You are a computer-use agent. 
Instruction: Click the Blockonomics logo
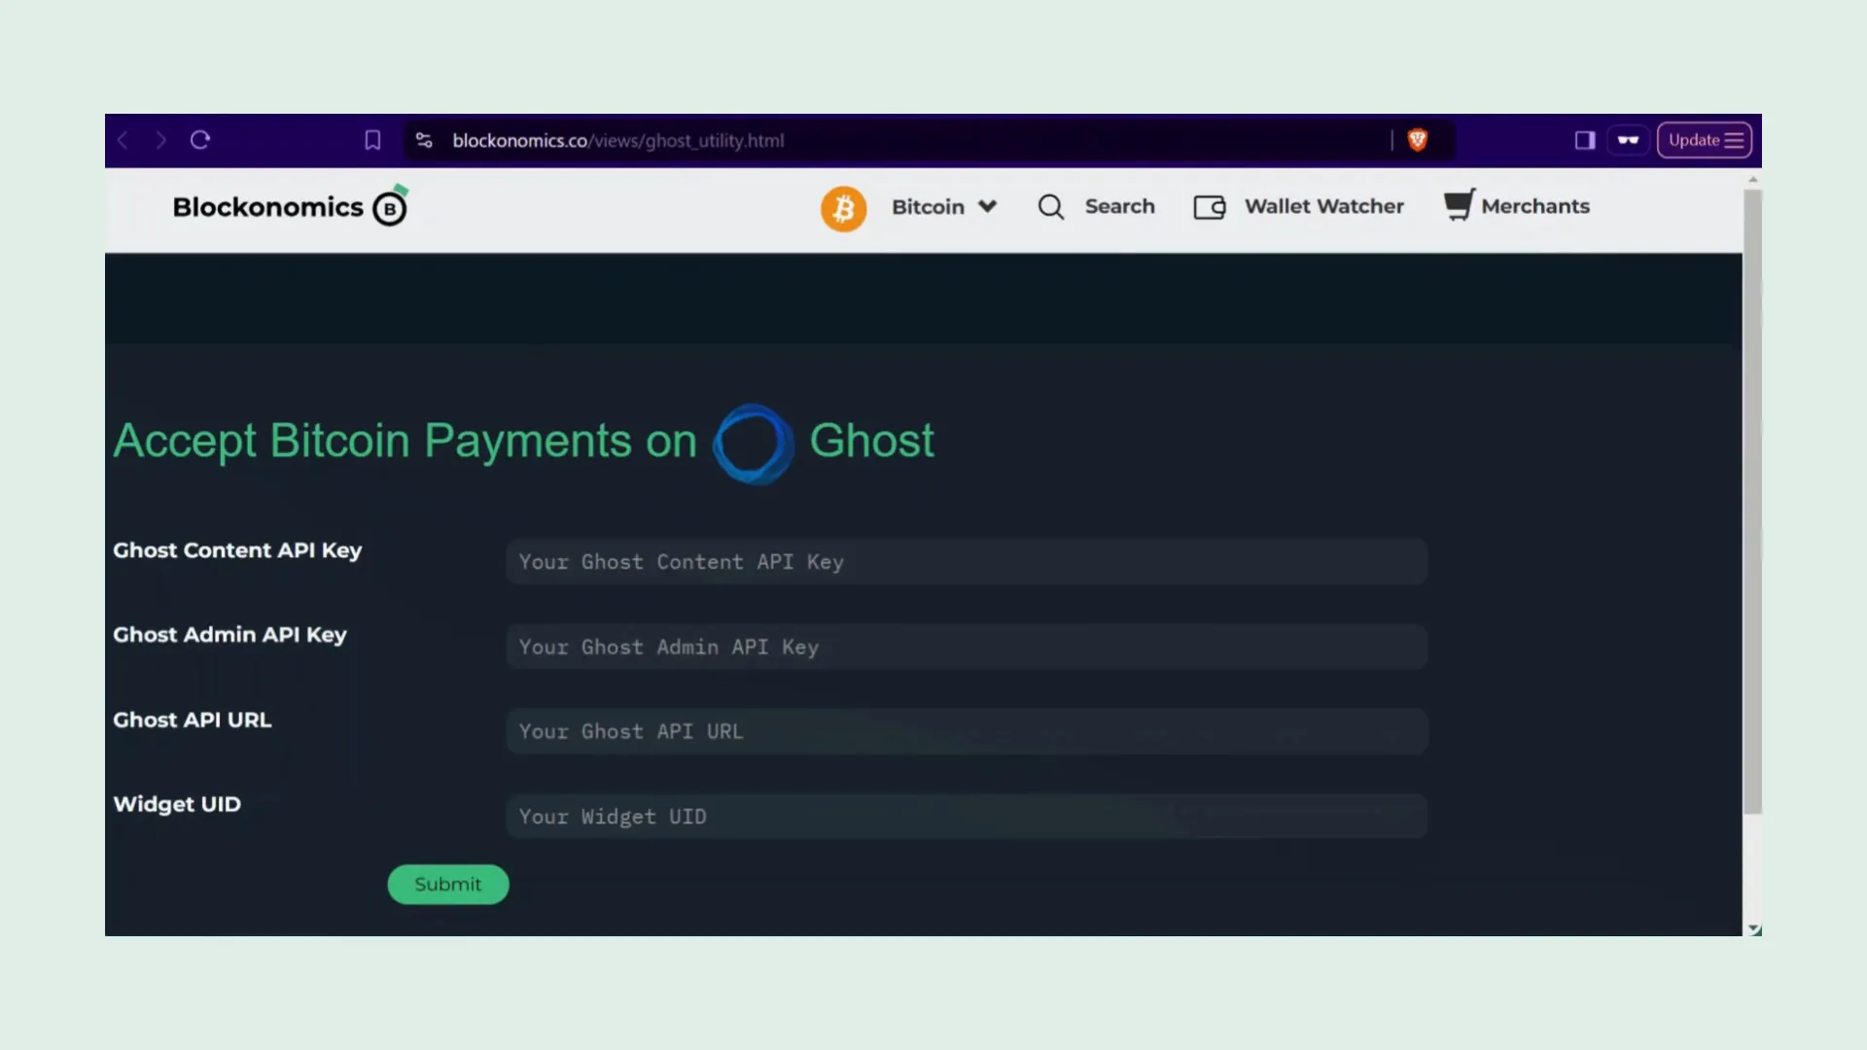click(x=290, y=206)
